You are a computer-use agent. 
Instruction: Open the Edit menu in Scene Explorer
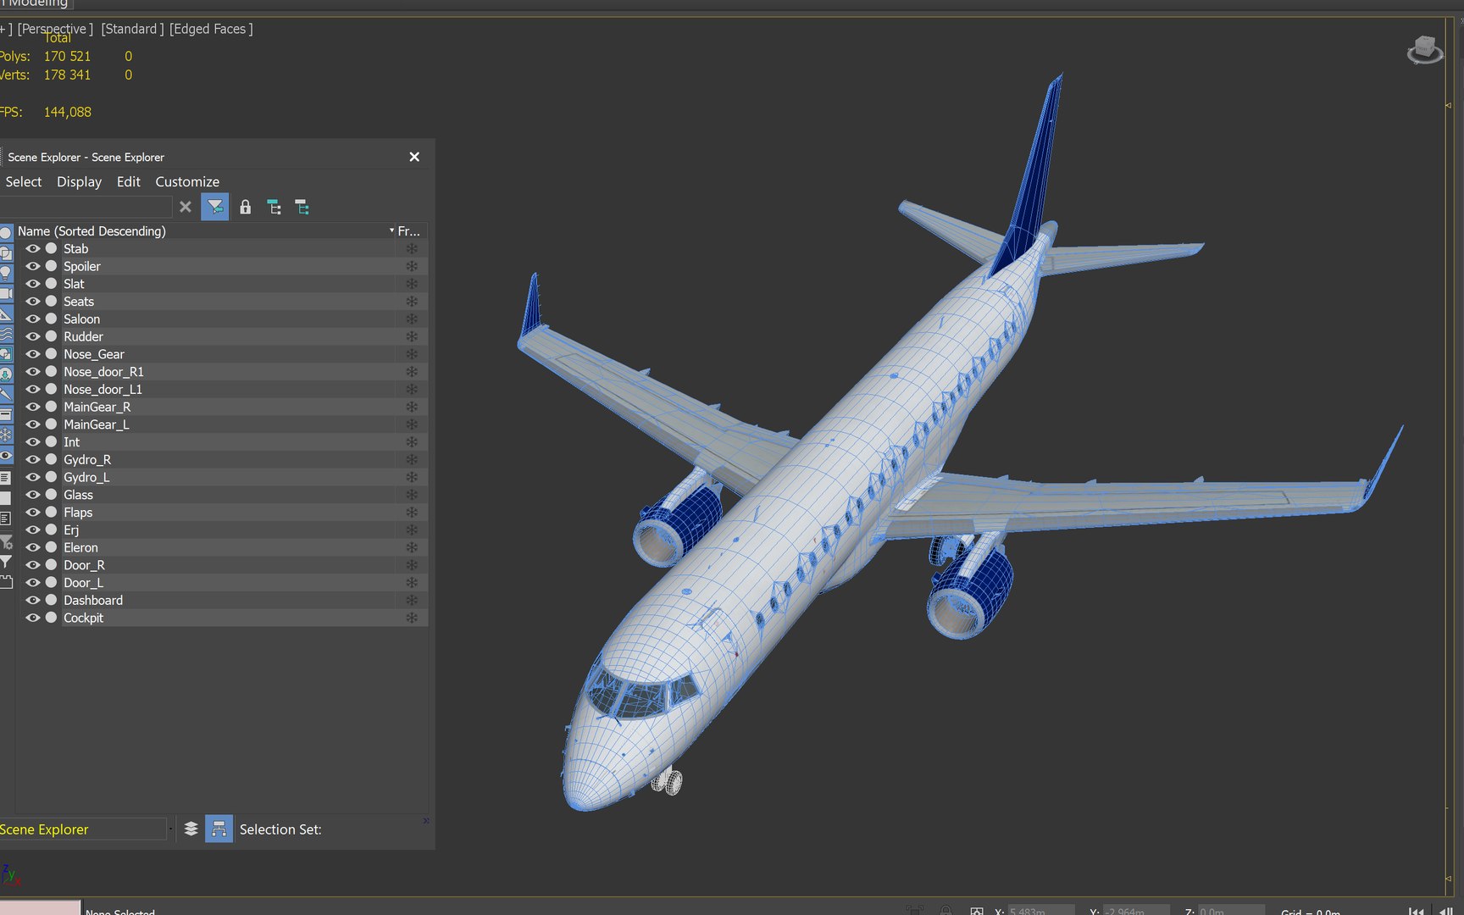[129, 181]
